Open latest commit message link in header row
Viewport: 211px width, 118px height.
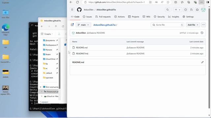coord(96,33)
